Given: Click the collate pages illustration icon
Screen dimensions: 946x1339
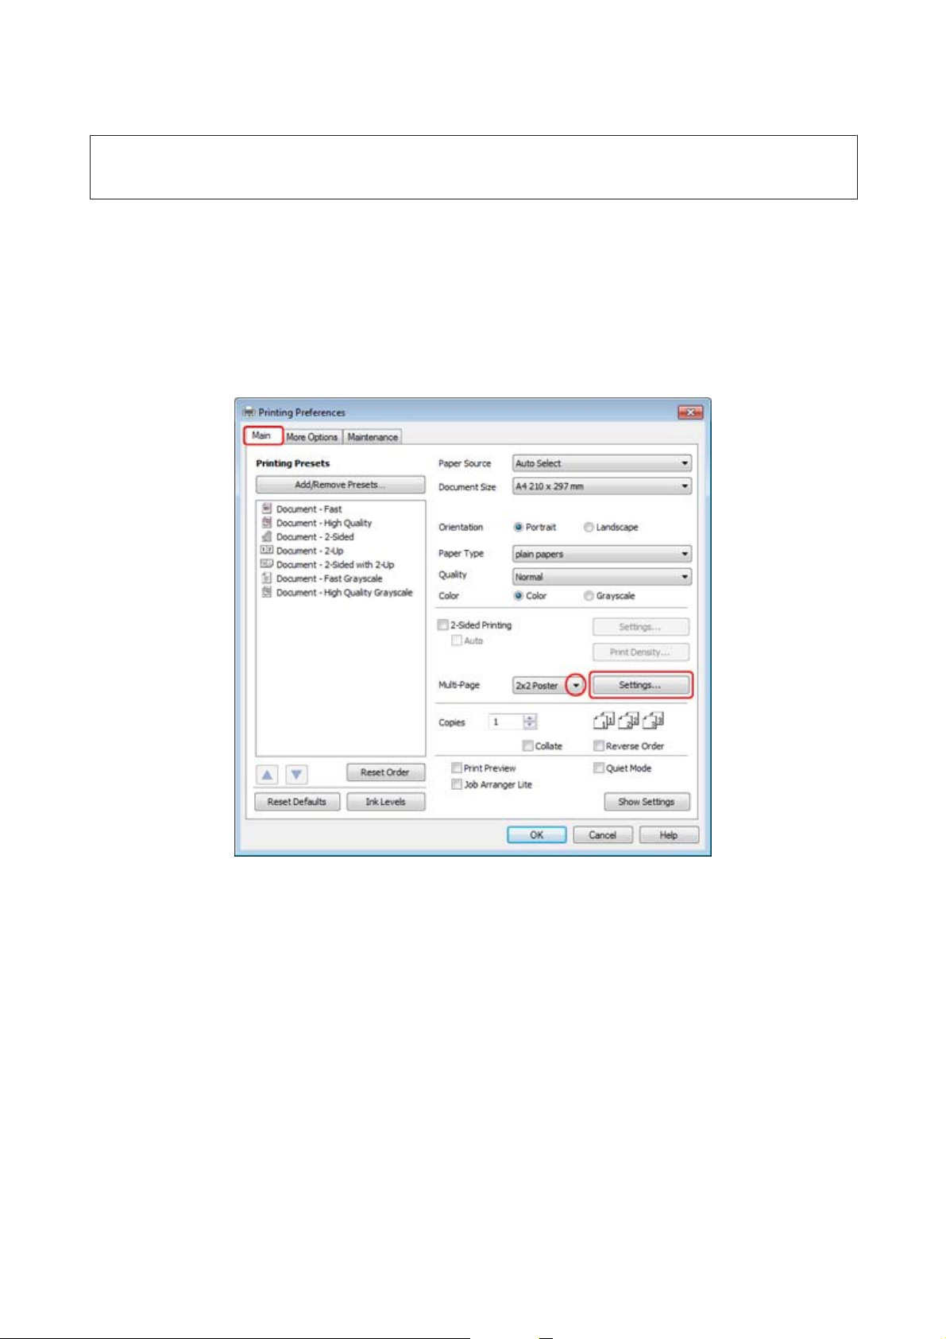Looking at the screenshot, I should pyautogui.click(x=628, y=721).
